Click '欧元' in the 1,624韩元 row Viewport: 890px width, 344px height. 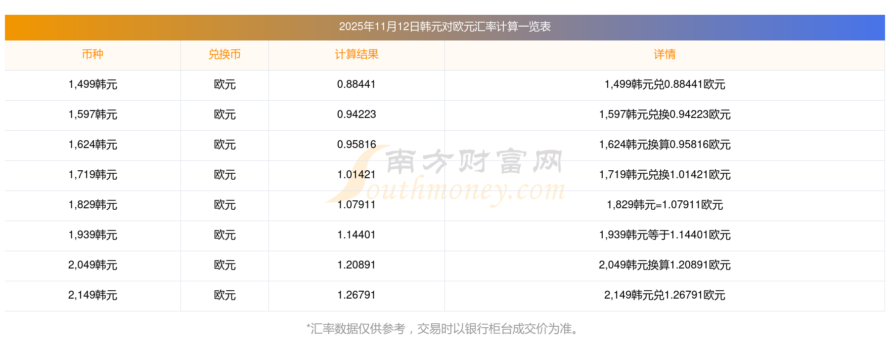[x=224, y=145]
